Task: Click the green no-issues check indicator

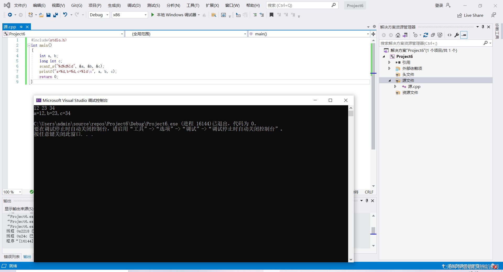Action: click(x=31, y=192)
